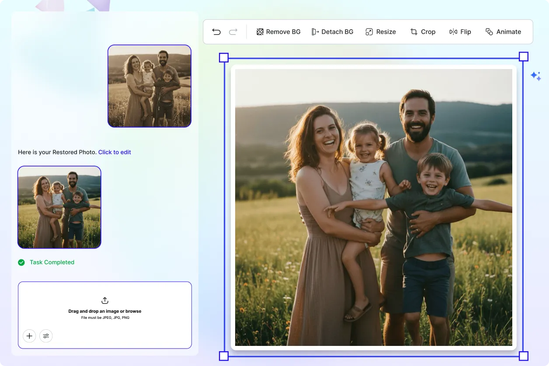The image size is (549, 366).
Task: Click the redo arrow icon
Action: (233, 31)
